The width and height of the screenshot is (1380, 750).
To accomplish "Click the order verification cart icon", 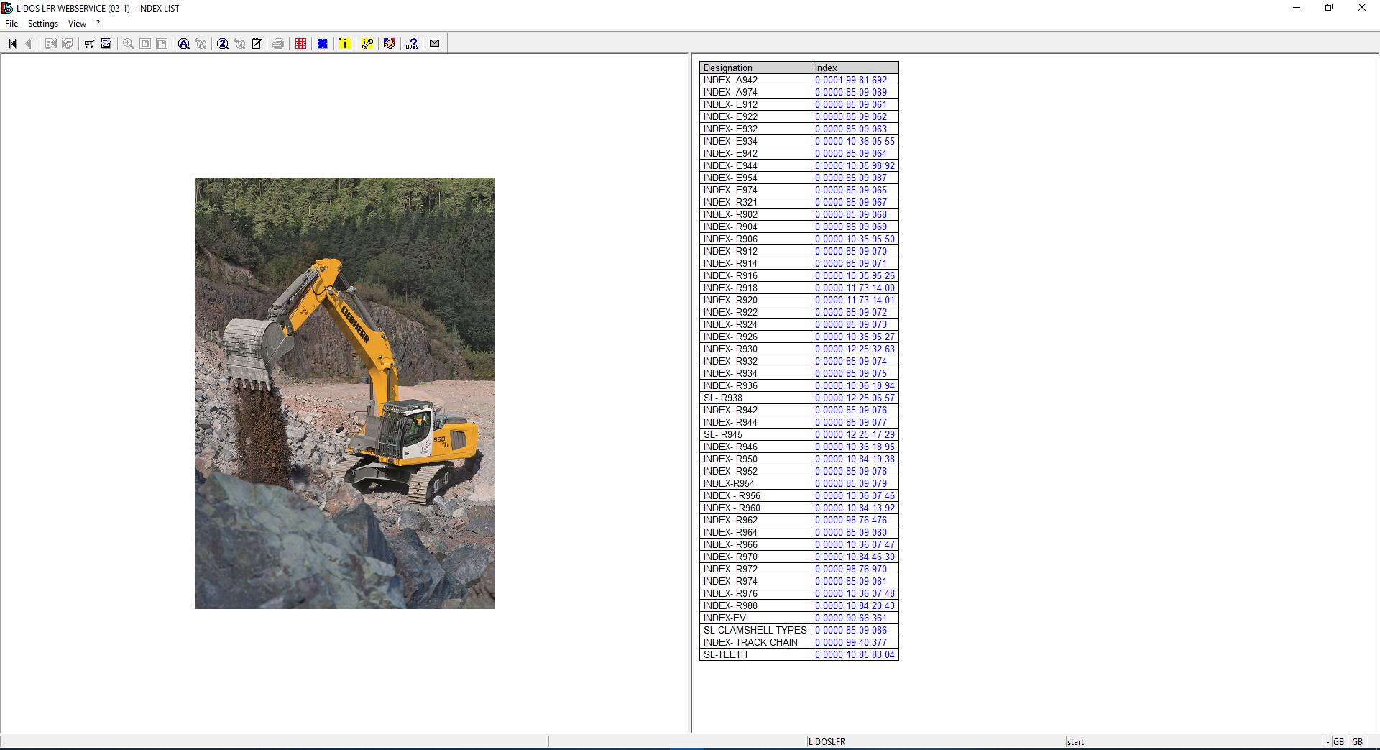I will 105,43.
